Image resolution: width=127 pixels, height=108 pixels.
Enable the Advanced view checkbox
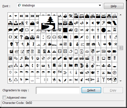coord(4,97)
